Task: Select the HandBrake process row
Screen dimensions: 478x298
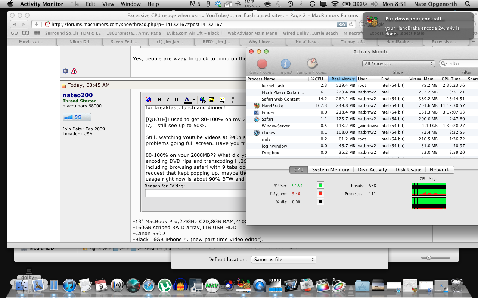Action: click(362, 106)
